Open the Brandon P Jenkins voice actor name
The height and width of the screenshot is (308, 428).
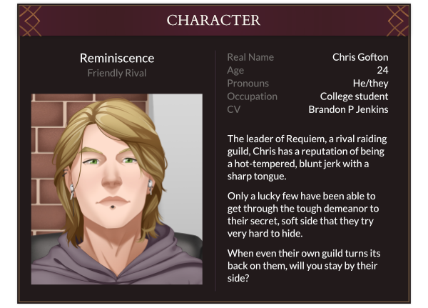tap(348, 109)
